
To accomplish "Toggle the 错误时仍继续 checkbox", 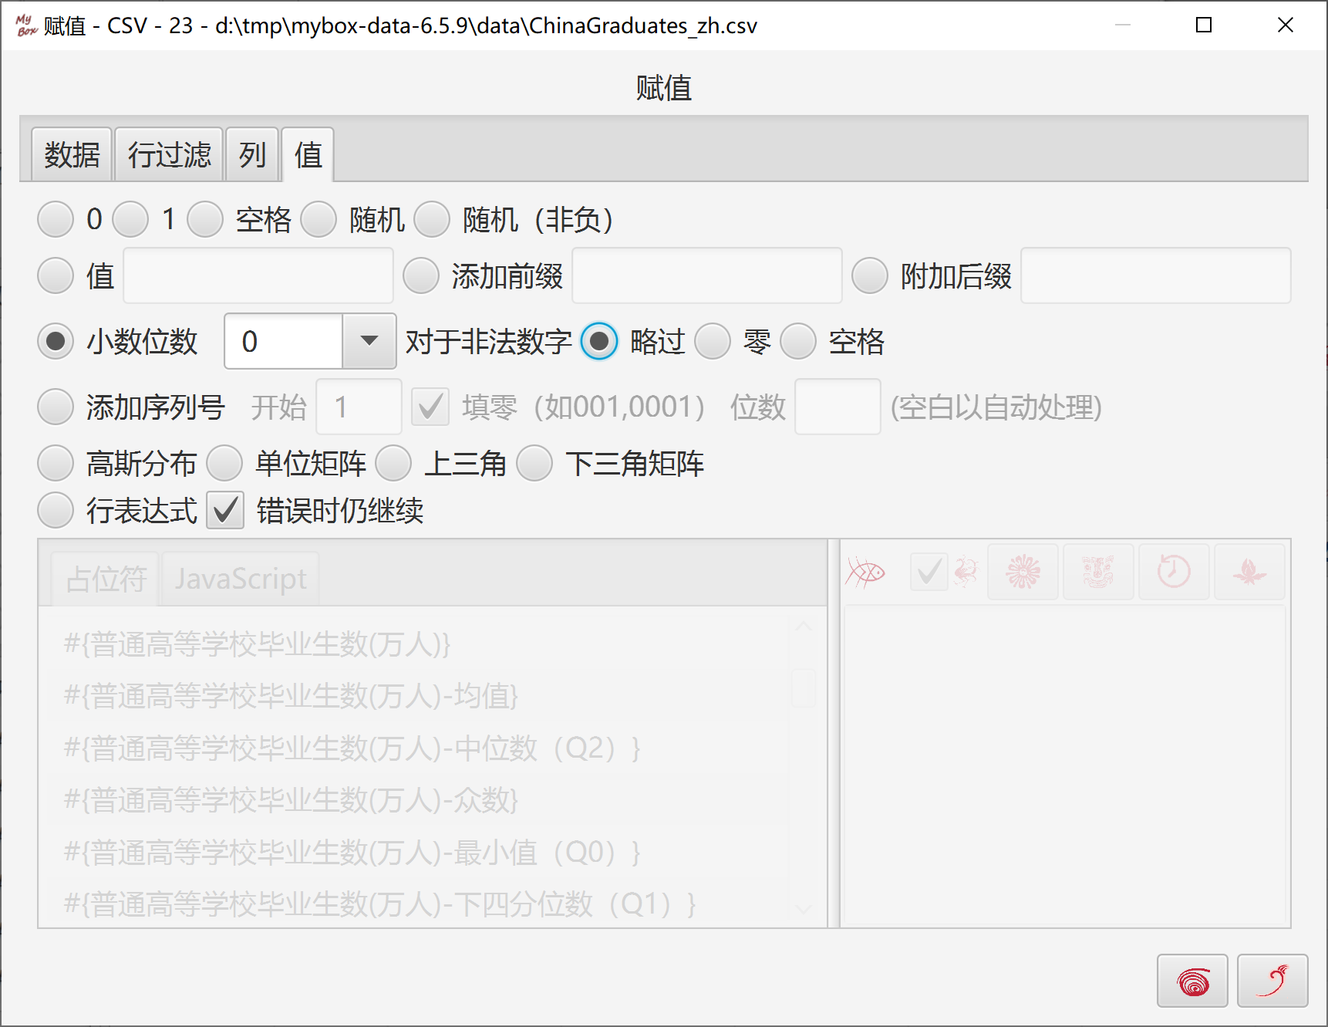I will 225,510.
